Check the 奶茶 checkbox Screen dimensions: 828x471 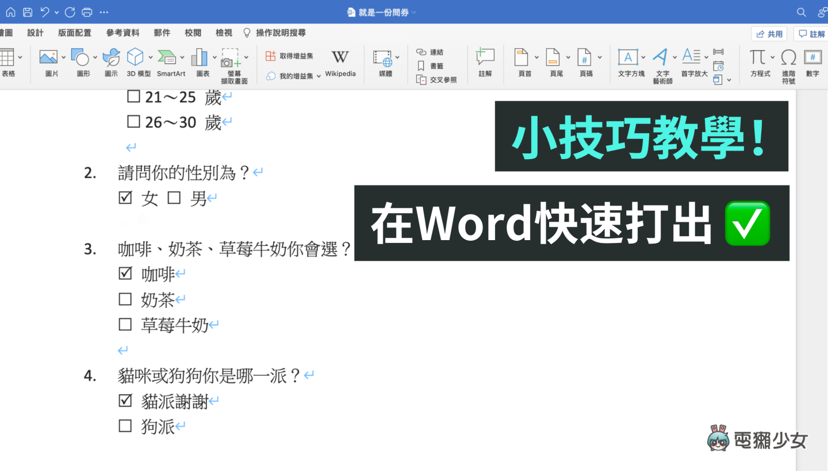point(125,299)
